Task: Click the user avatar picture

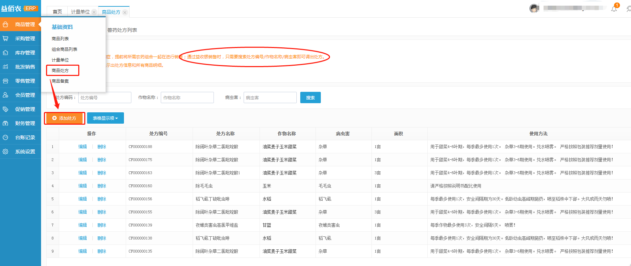Action: click(x=534, y=8)
